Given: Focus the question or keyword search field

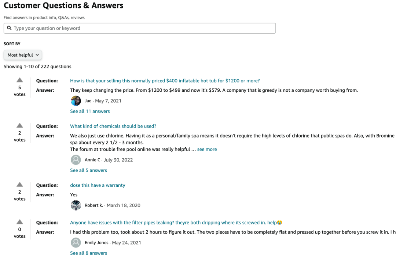Looking at the screenshot, I should (x=140, y=28).
